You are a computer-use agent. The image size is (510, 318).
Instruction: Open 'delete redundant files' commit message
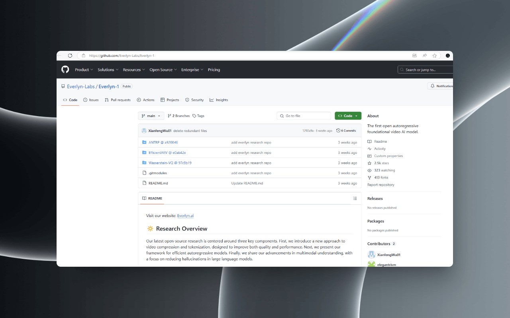190,130
